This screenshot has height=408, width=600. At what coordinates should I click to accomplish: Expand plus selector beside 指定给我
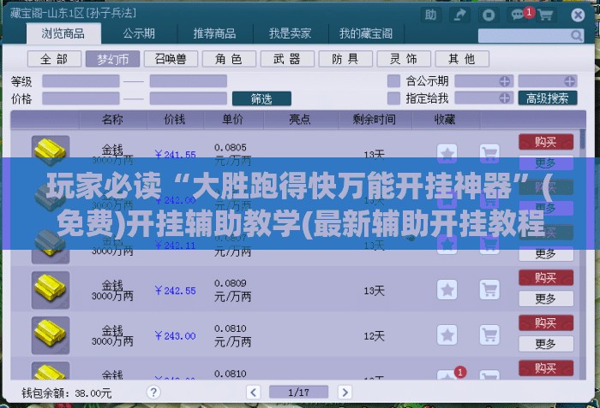[x=504, y=98]
